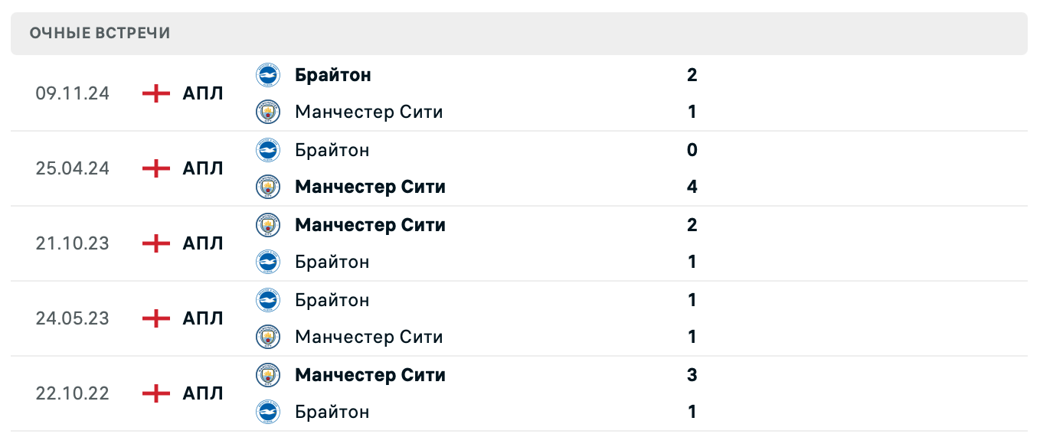Click Manchester City crest in 09.11.24 match
This screenshot has width=1040, height=447.
coord(268,113)
